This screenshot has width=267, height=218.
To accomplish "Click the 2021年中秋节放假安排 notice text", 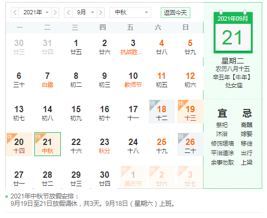I will pyautogui.click(x=44, y=196).
